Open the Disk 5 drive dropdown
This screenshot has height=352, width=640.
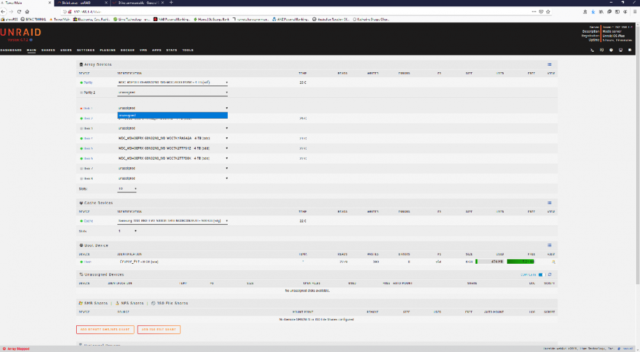173,148
